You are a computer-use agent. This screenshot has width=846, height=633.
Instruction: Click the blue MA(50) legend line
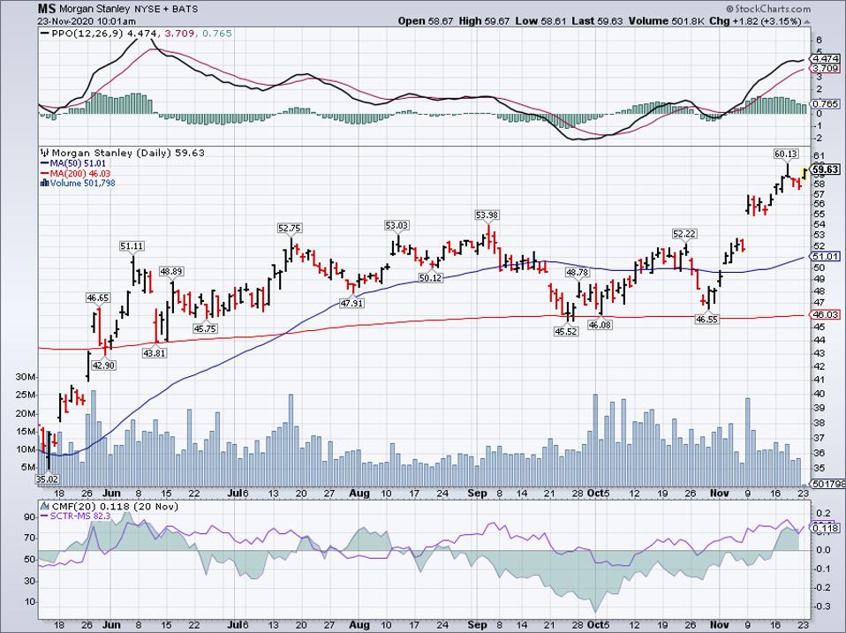pyautogui.click(x=45, y=163)
